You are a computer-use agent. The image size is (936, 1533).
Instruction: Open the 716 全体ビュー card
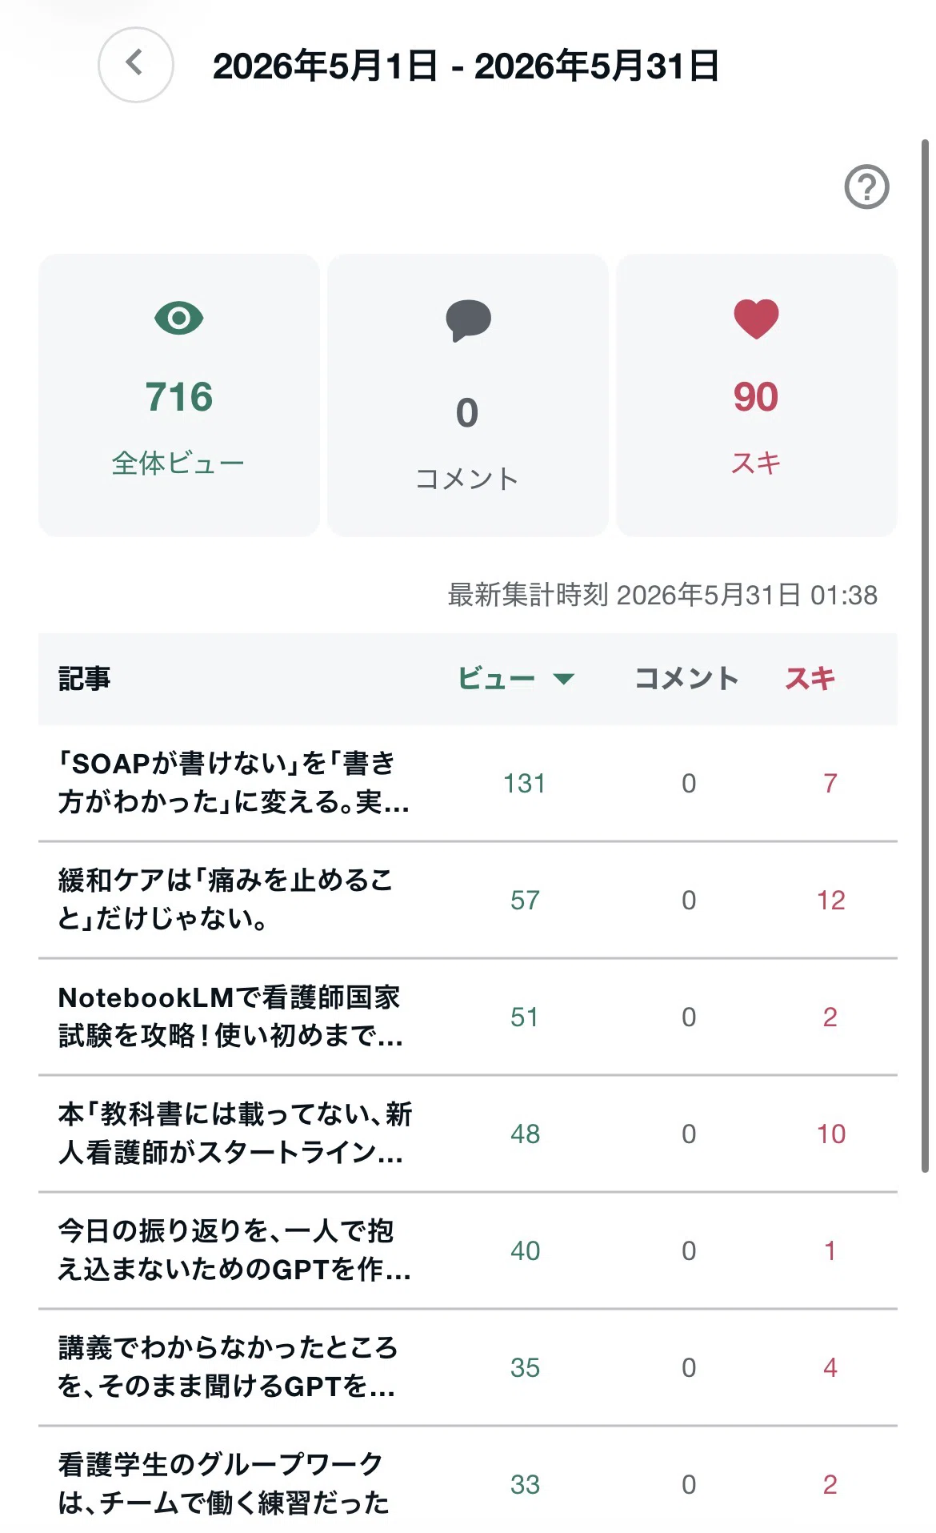point(179,395)
